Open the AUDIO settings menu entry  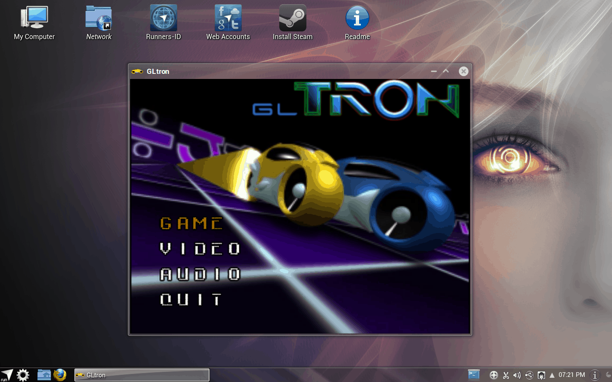tap(200, 274)
